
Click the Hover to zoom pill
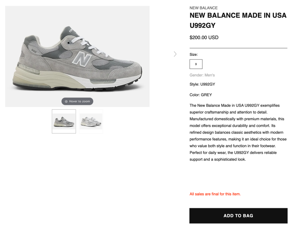[77, 101]
